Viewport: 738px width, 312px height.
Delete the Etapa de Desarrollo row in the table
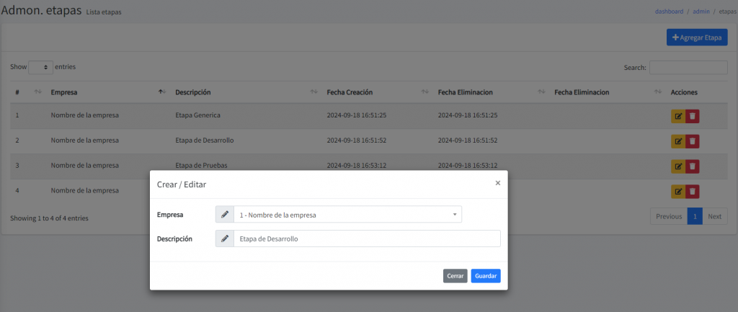pos(692,141)
